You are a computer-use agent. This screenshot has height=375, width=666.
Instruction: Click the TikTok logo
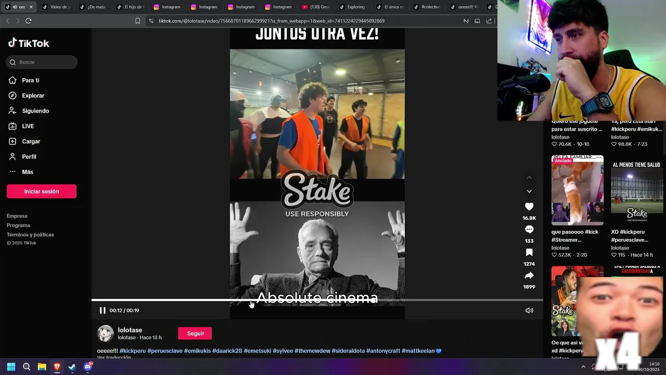point(29,43)
